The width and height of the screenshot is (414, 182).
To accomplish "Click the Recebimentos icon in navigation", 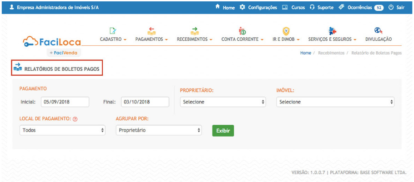I will pos(195,31).
